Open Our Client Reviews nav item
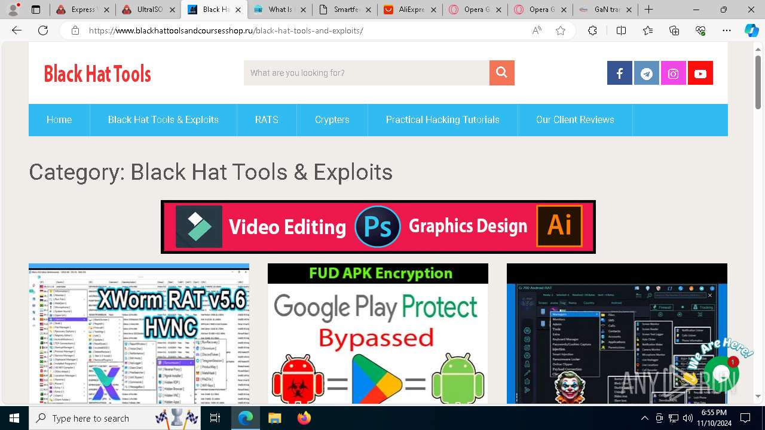 click(x=575, y=119)
